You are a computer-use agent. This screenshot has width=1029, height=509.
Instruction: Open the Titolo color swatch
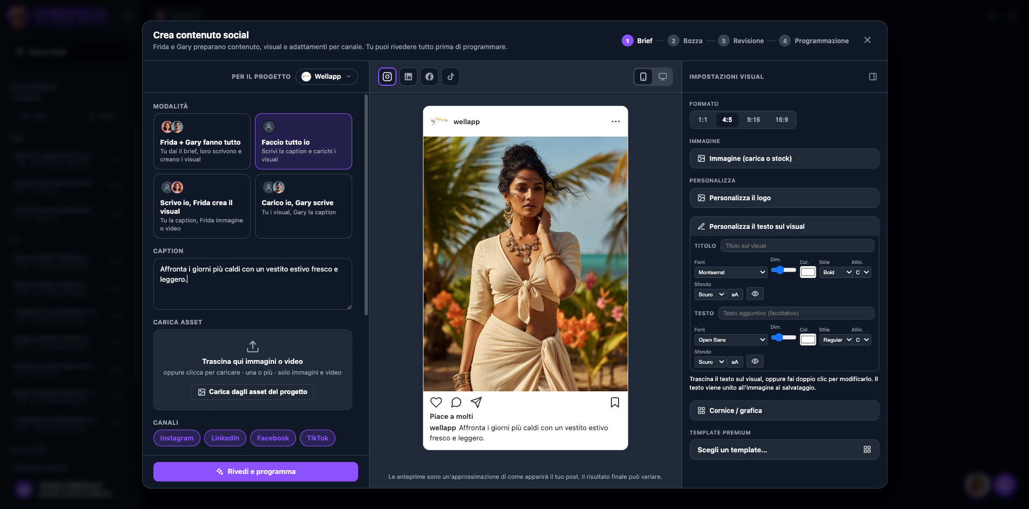pyautogui.click(x=808, y=273)
